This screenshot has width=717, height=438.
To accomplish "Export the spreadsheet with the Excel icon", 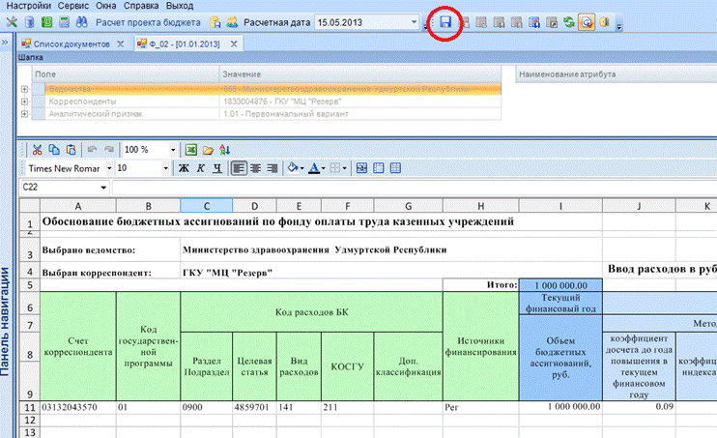I will (x=191, y=150).
